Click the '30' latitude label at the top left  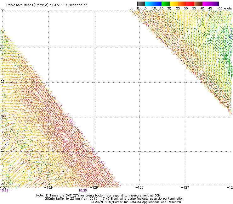(x=3, y=10)
